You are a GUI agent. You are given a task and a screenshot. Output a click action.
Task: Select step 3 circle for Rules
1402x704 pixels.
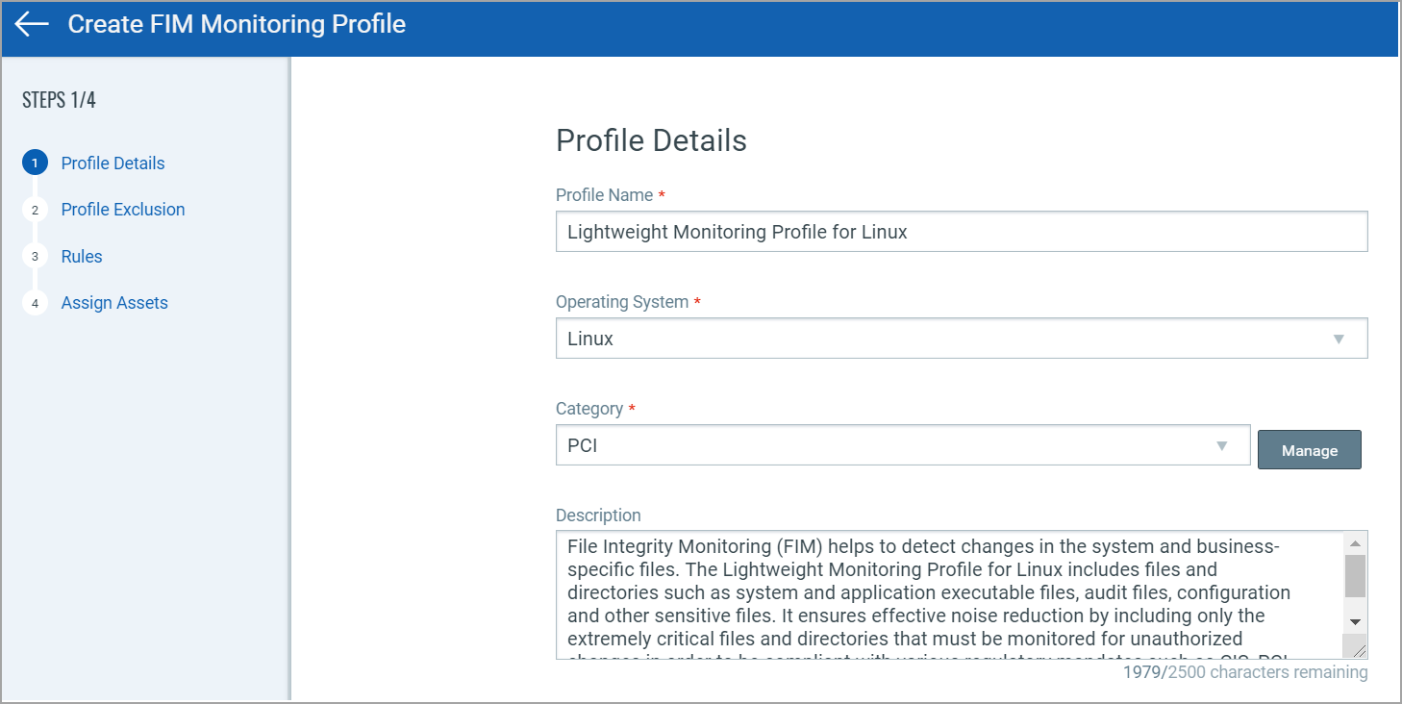pyautogui.click(x=35, y=257)
